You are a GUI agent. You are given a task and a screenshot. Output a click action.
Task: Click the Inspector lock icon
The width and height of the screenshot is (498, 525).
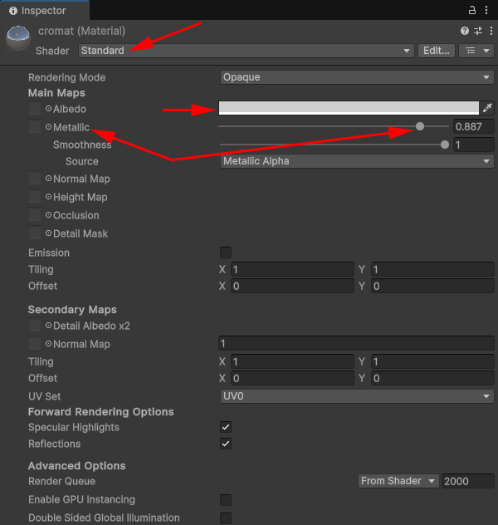(473, 10)
